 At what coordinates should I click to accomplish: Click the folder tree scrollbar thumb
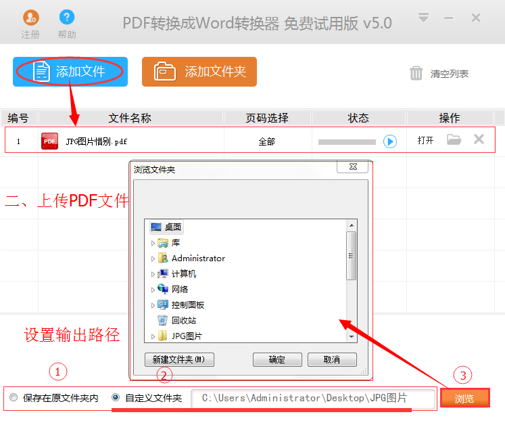(352, 256)
